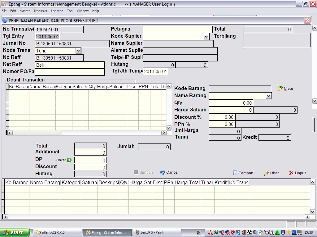Click the Simpan button

coord(143,173)
